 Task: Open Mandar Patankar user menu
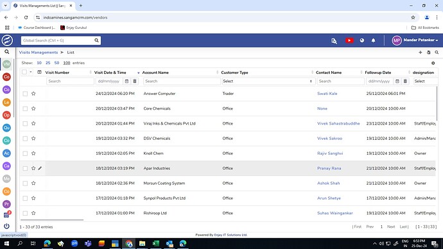click(415, 40)
